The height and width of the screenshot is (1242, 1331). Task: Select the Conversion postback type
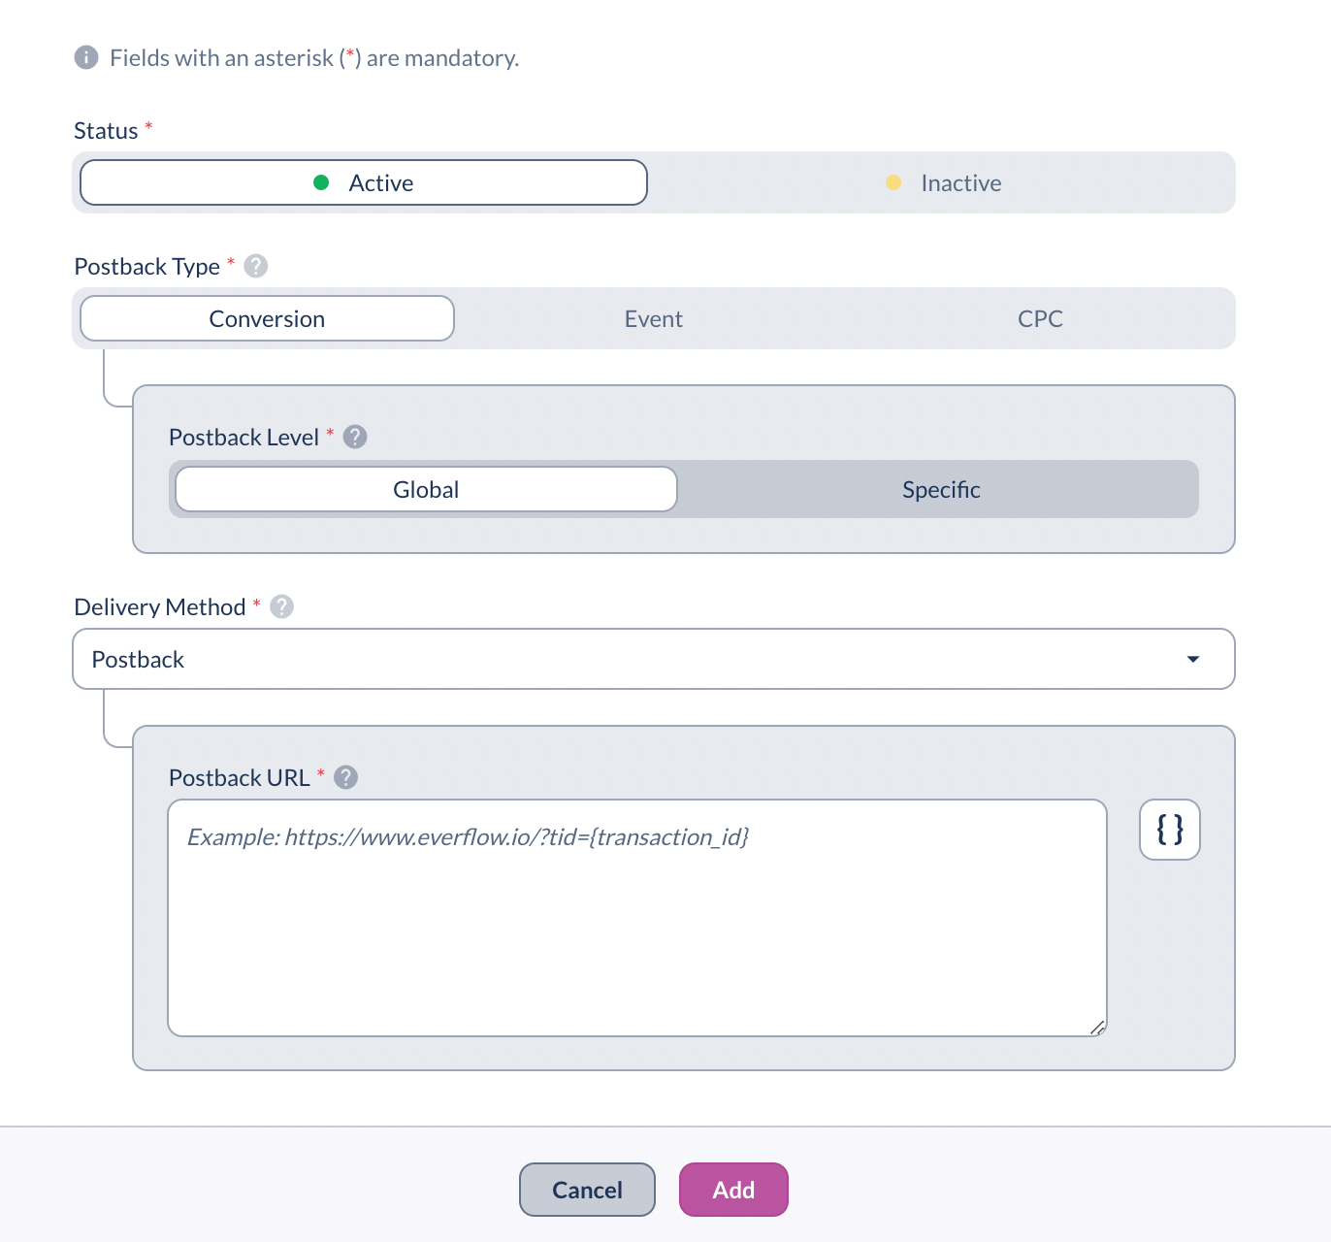coord(267,318)
